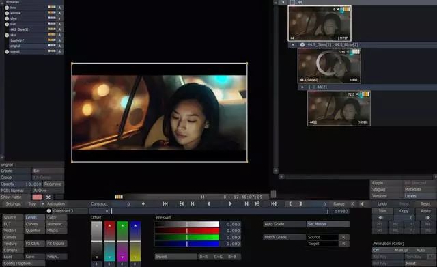
Task: Click the red Pre-Gain slider
Action: (x=187, y=231)
